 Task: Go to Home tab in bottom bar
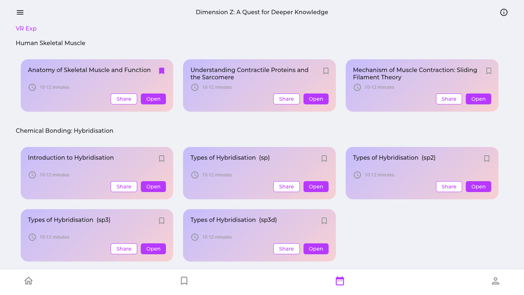point(28,281)
